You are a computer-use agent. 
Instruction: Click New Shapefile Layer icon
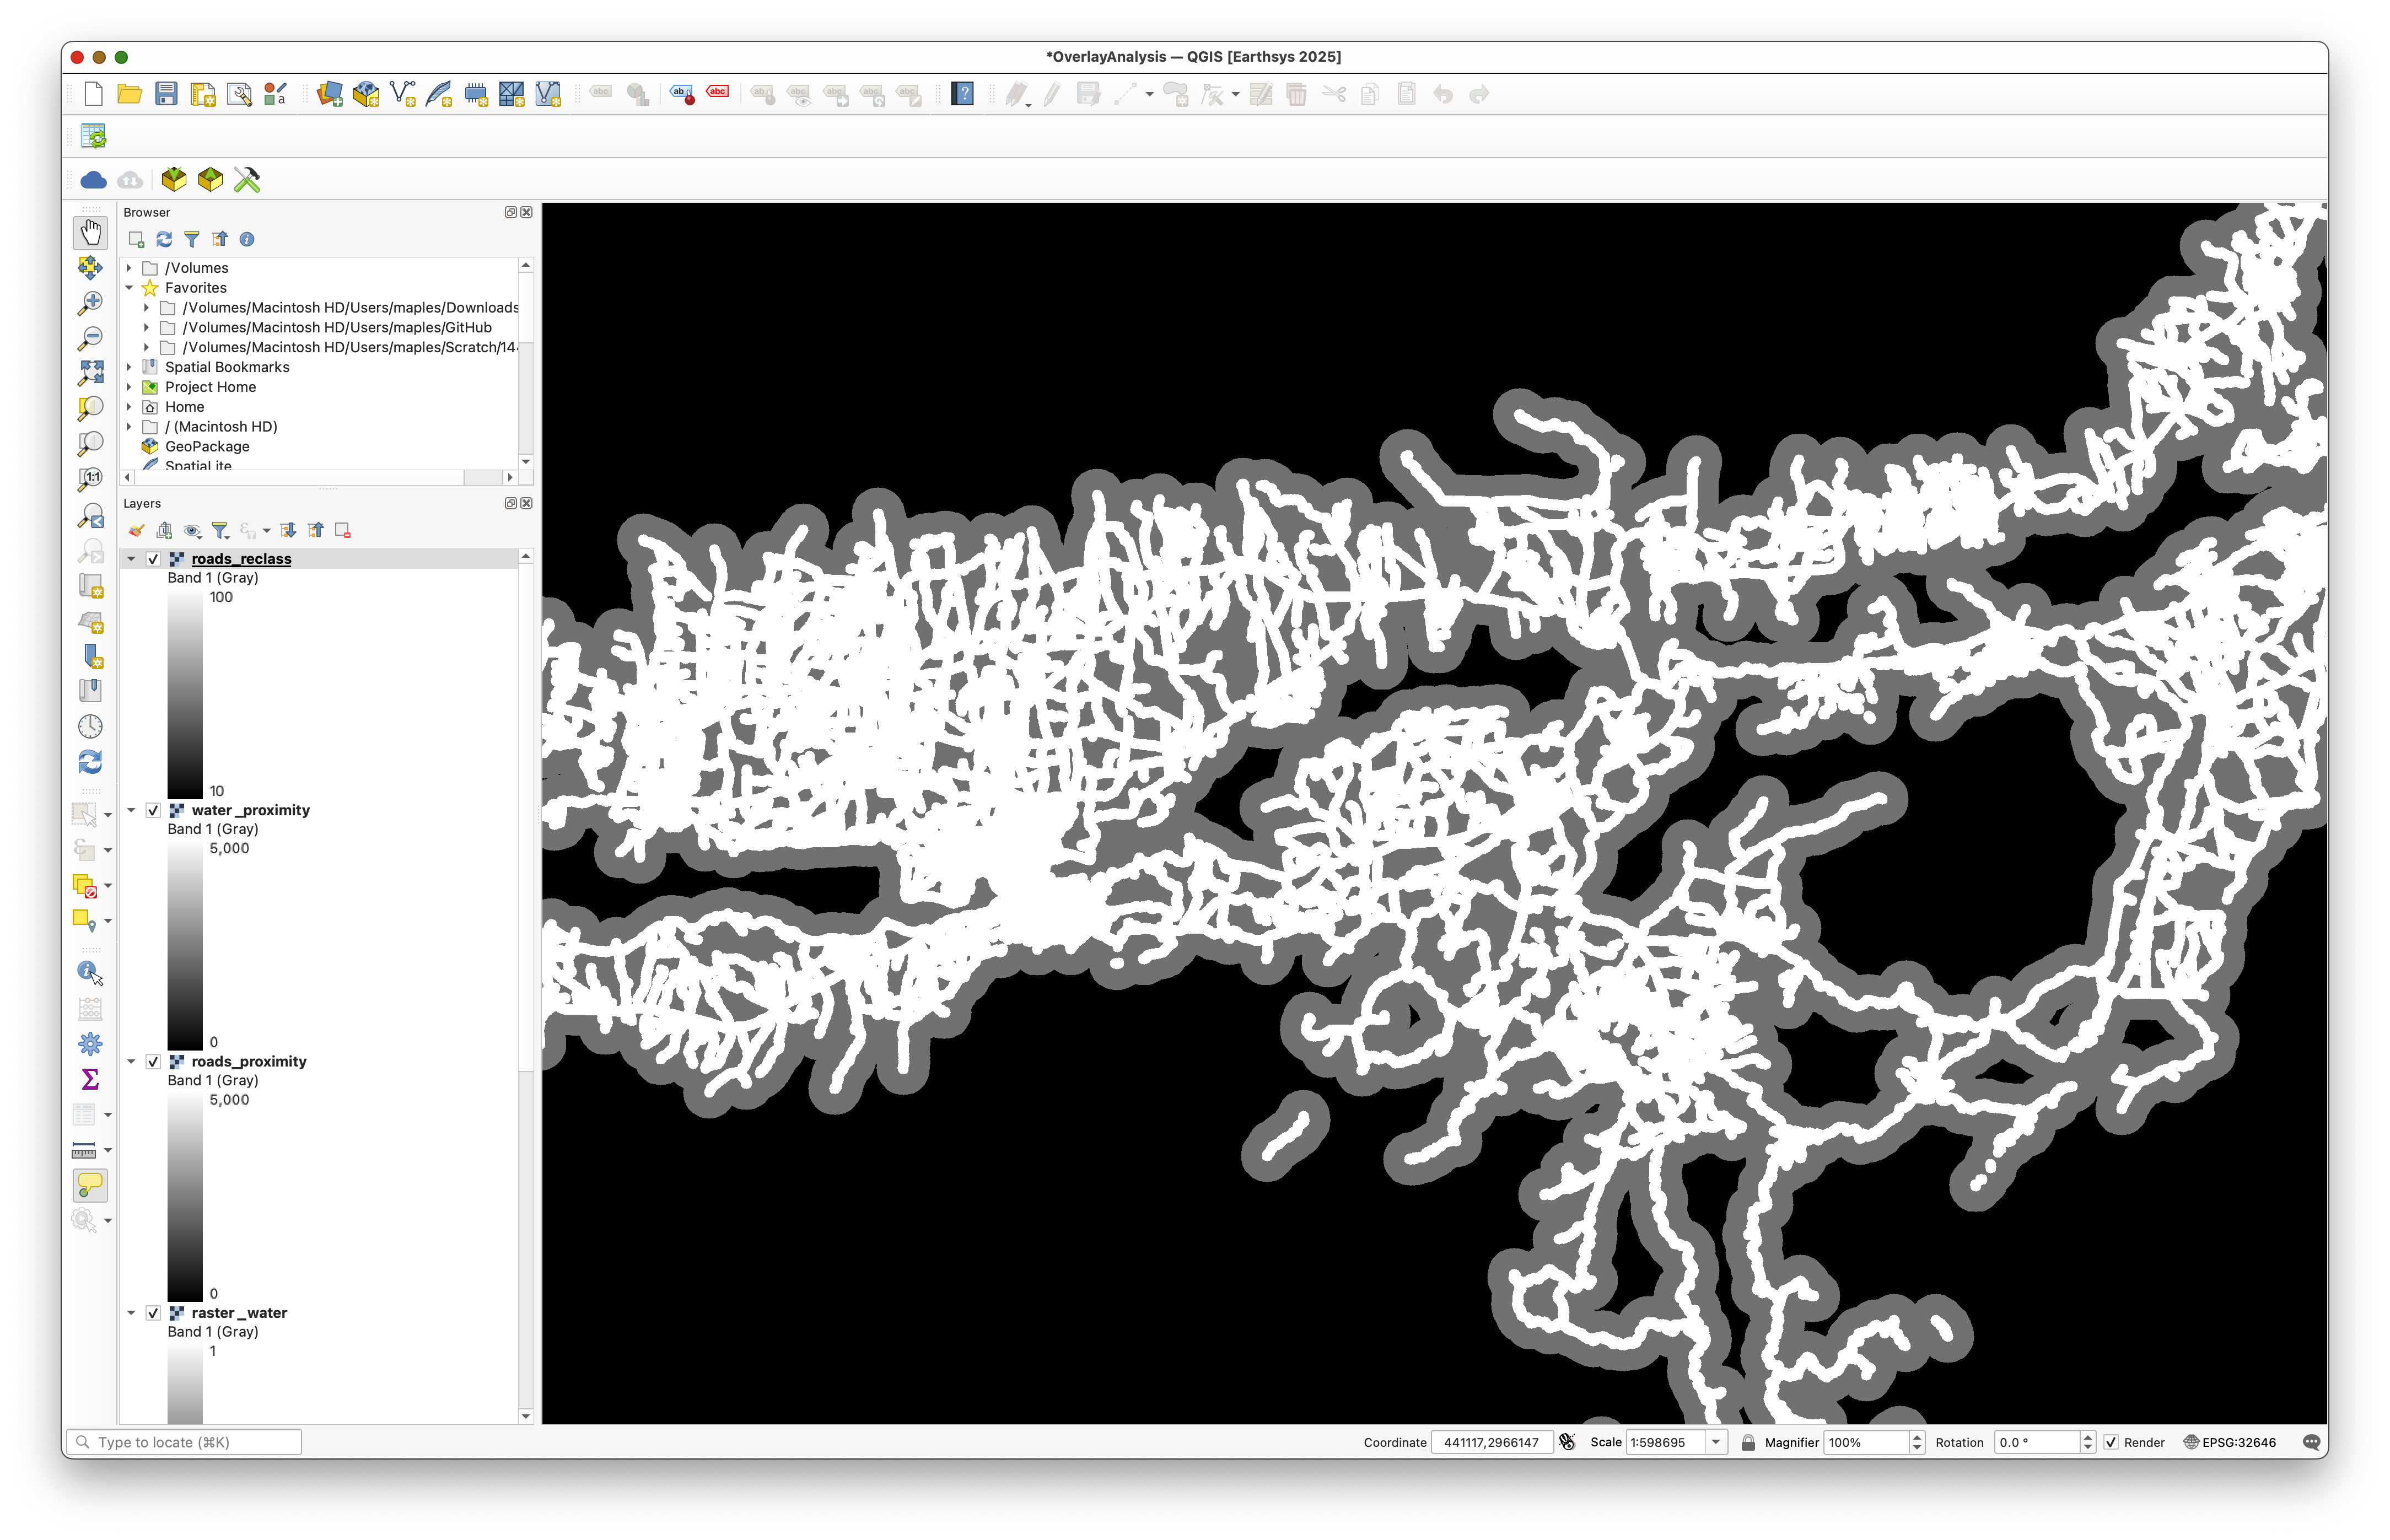403,94
